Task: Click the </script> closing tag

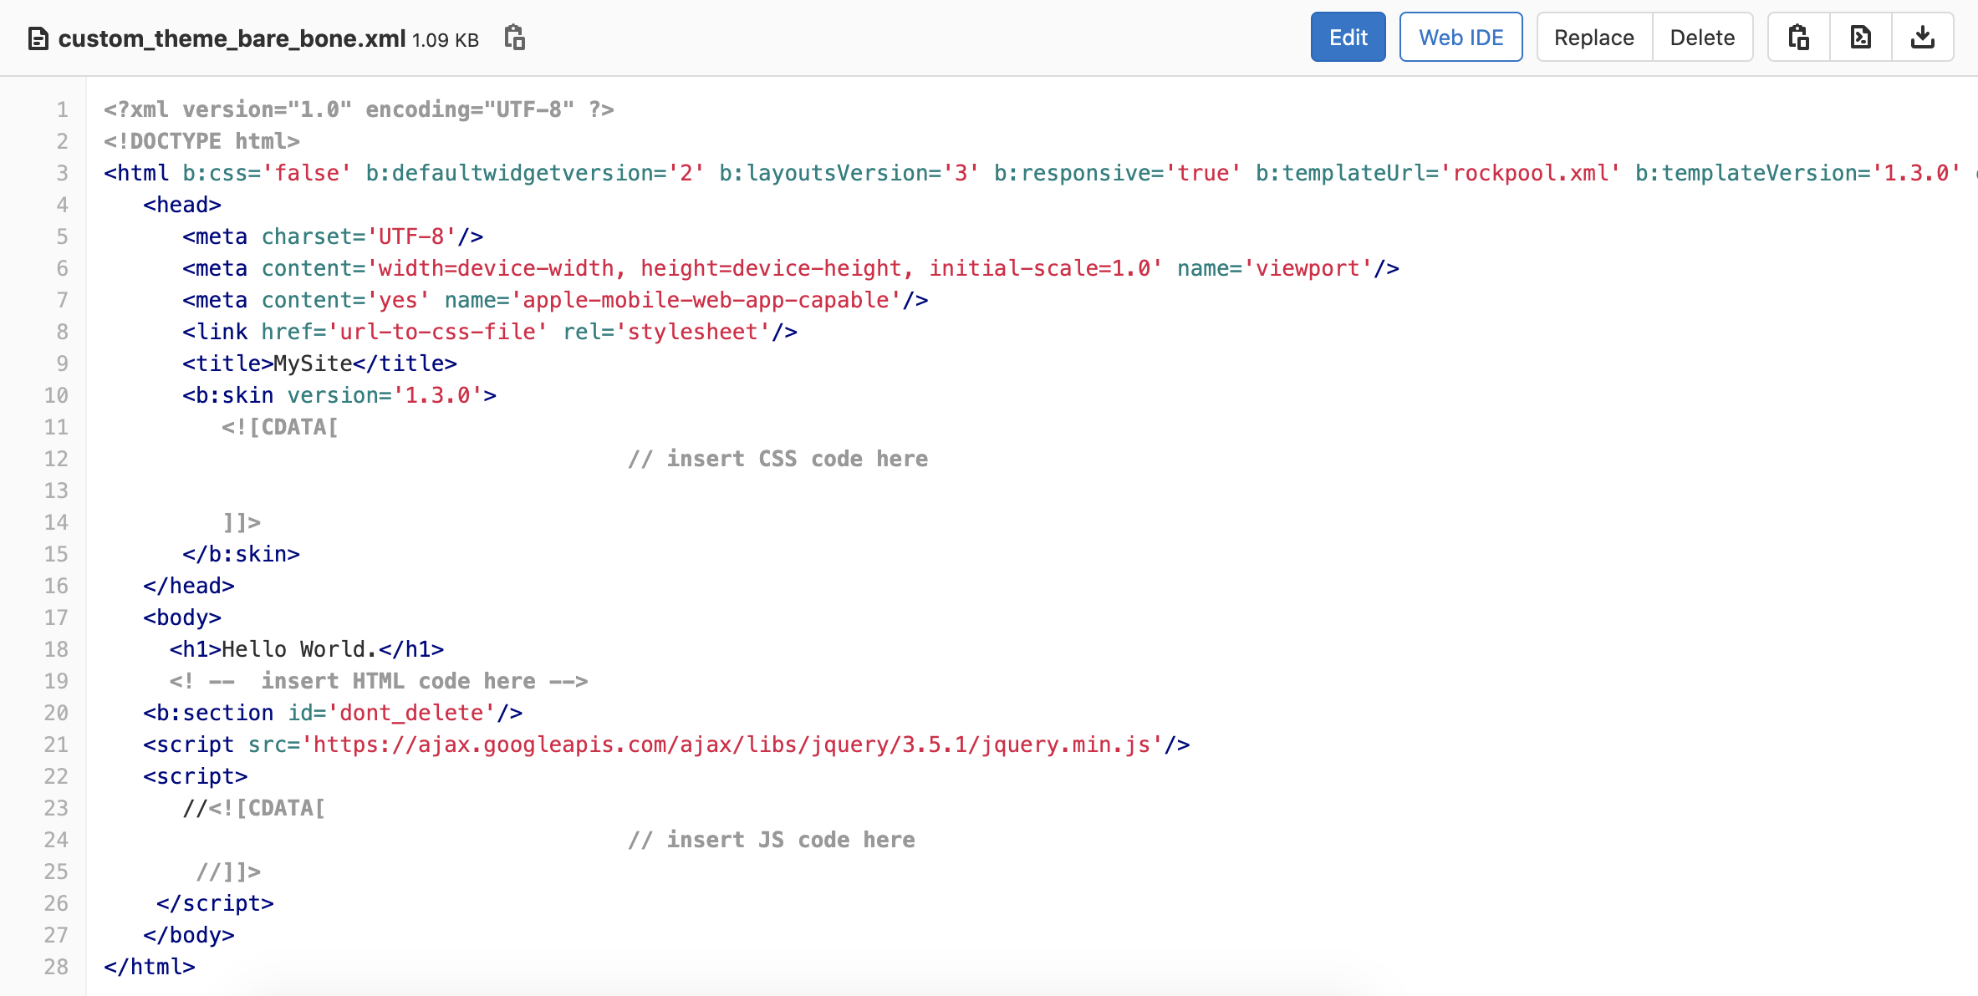Action: [x=215, y=903]
